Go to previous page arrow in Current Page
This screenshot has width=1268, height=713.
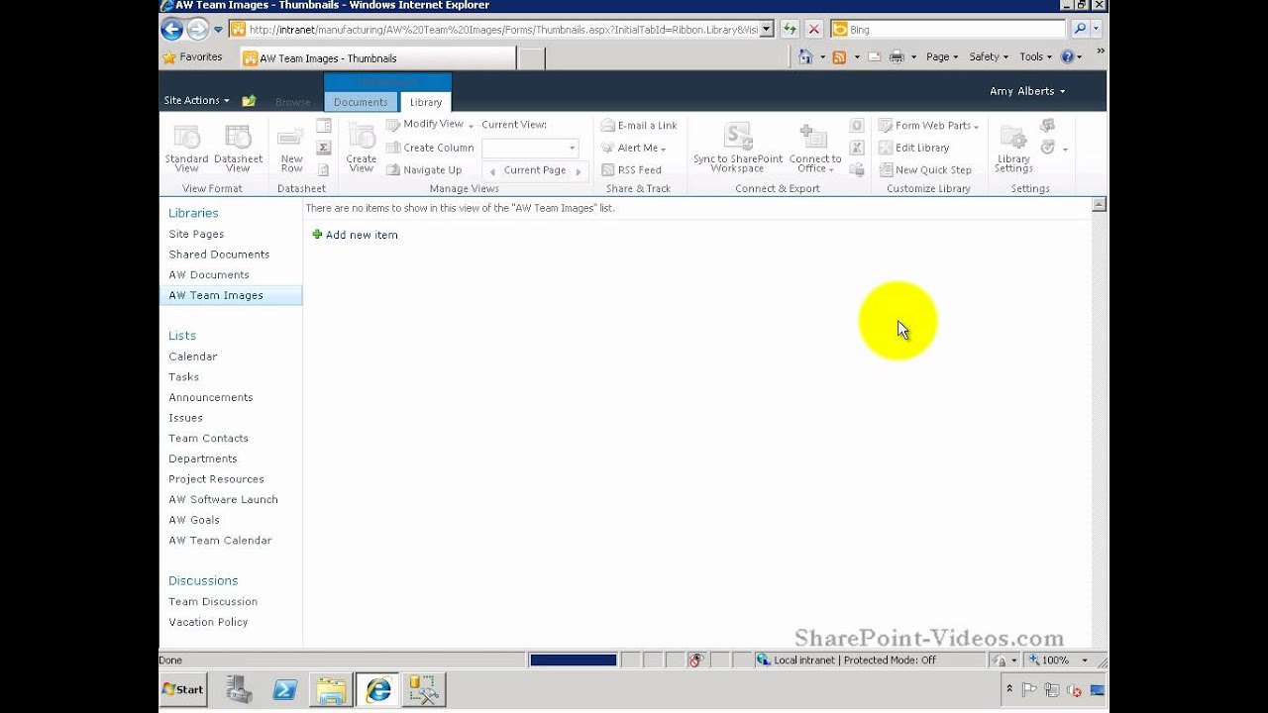pos(492,171)
